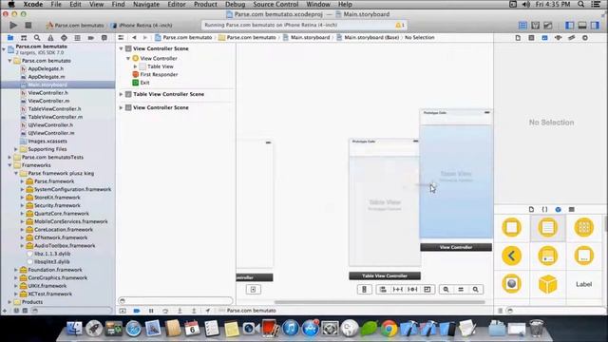The image size is (608, 342).
Task: Show the Identity inspector
Action: (x=544, y=38)
